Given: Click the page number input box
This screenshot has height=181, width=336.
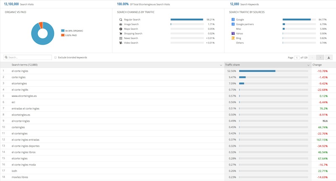Looking at the screenshot, I should [x=297, y=58].
